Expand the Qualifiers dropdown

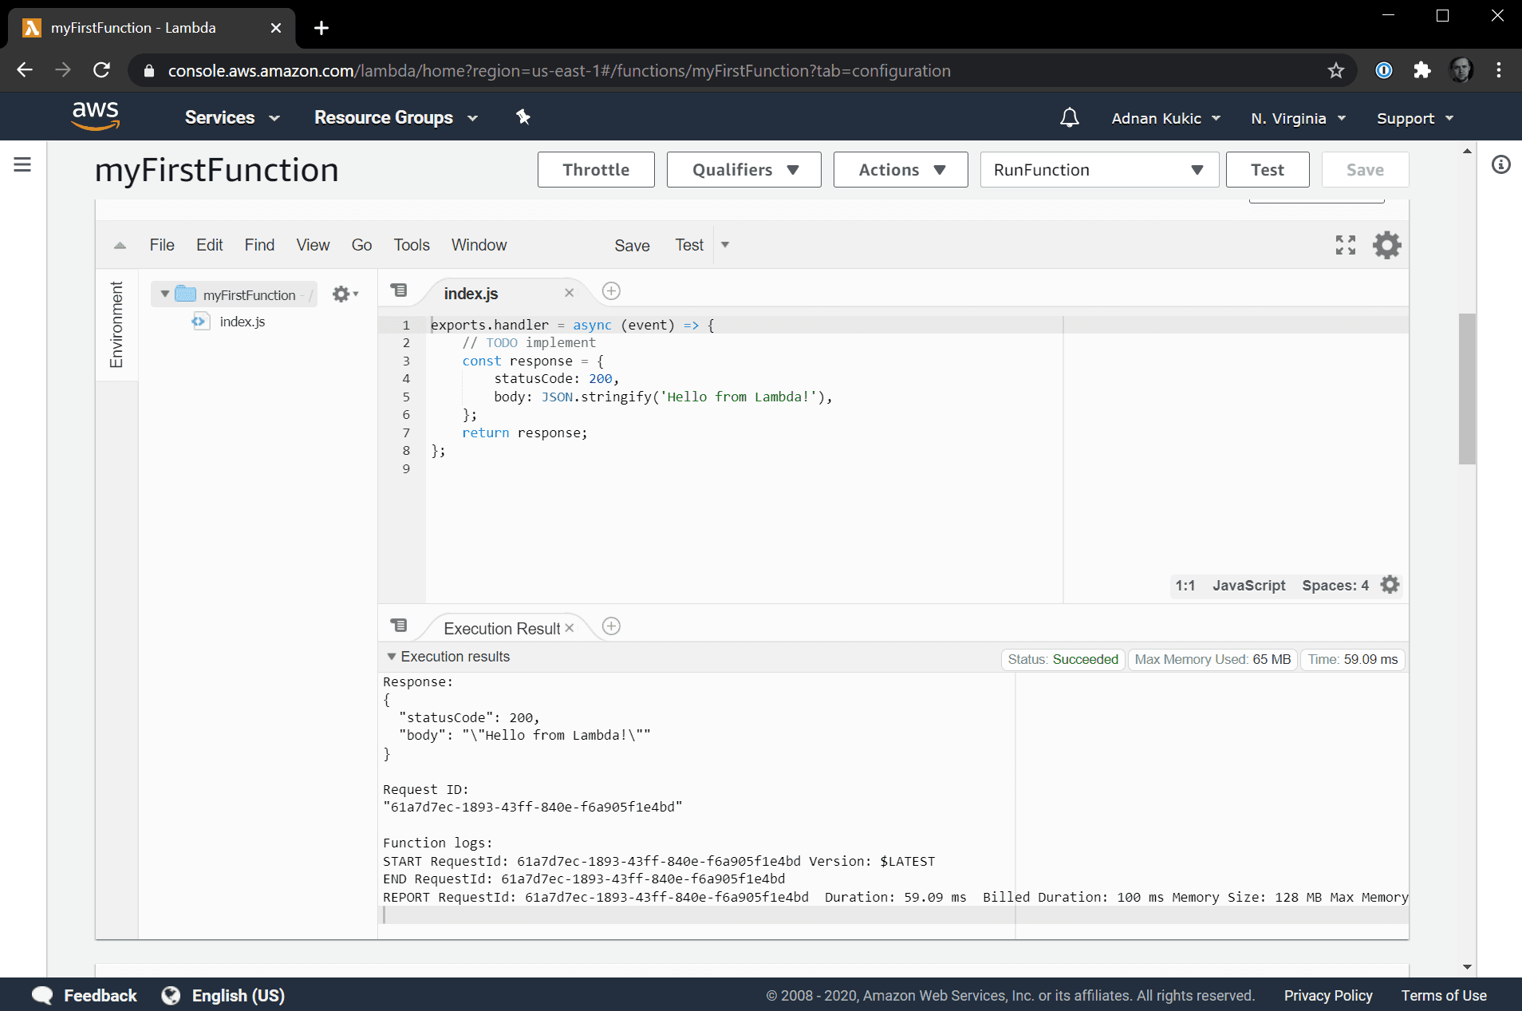click(743, 170)
